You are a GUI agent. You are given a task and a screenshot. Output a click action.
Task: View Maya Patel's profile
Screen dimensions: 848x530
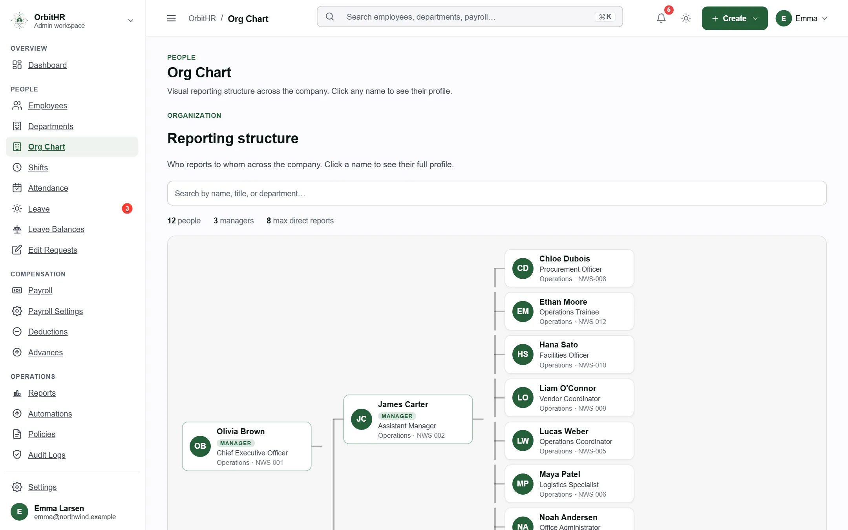[x=569, y=484]
